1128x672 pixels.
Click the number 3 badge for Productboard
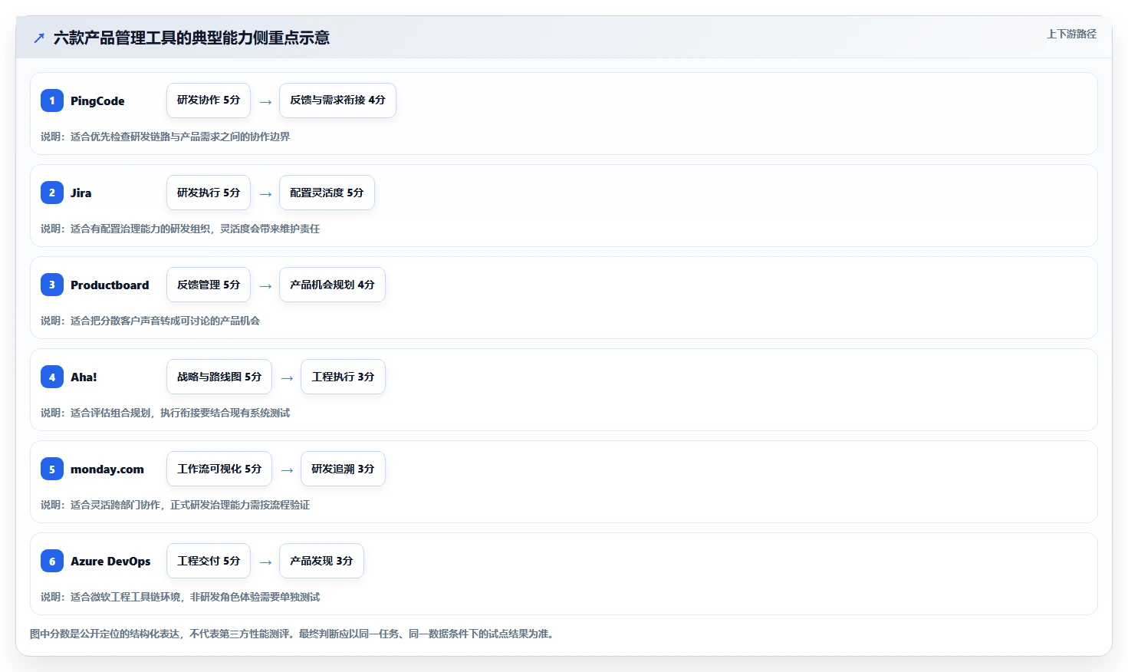(52, 285)
